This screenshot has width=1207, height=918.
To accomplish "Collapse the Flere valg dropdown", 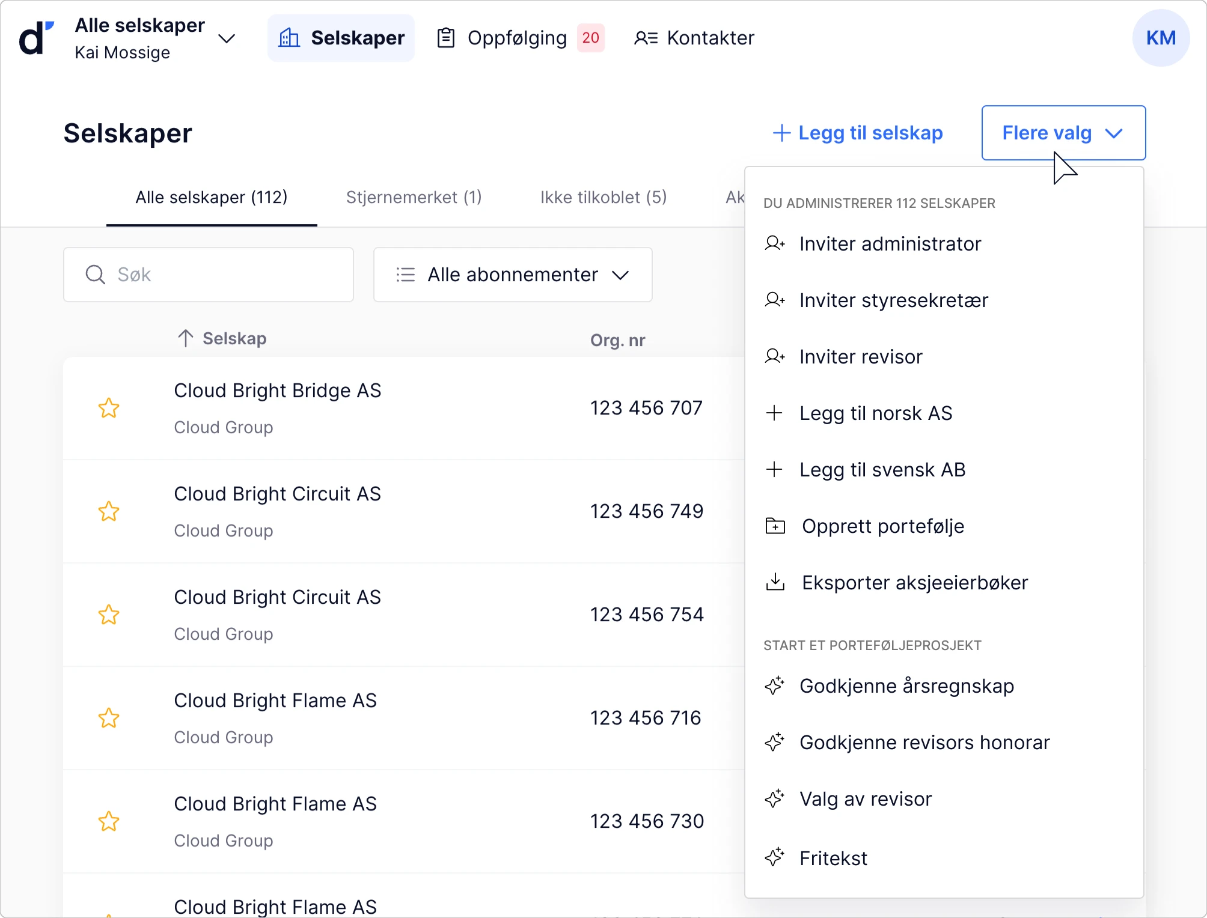I will [x=1063, y=133].
